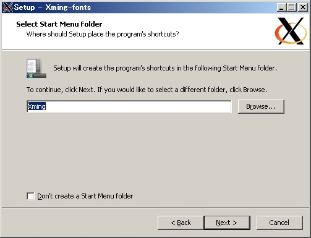The width and height of the screenshot is (311, 238).
Task: Proceed with the Next button
Action: click(227, 223)
